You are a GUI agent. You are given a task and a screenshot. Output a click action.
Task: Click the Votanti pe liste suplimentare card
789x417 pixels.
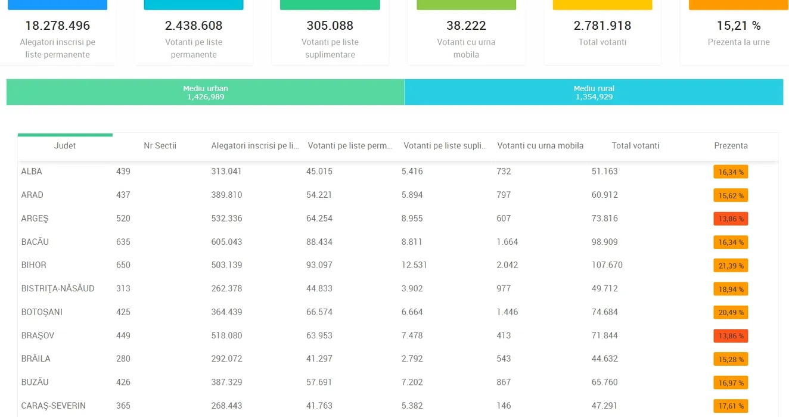[330, 36]
